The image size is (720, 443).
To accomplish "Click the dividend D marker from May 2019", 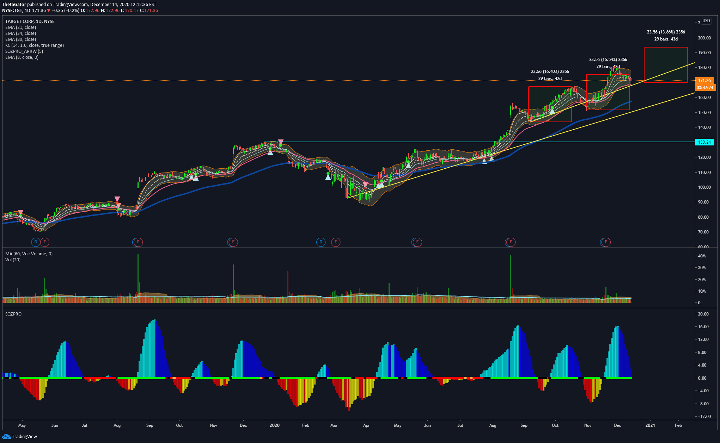I will [x=36, y=242].
